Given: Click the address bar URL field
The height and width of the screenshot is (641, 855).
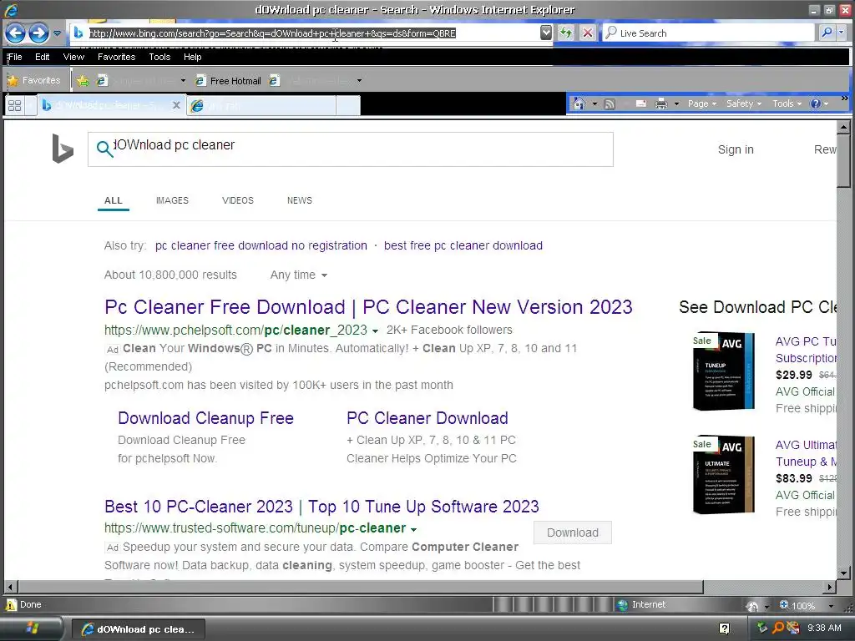Looking at the screenshot, I should 312,33.
